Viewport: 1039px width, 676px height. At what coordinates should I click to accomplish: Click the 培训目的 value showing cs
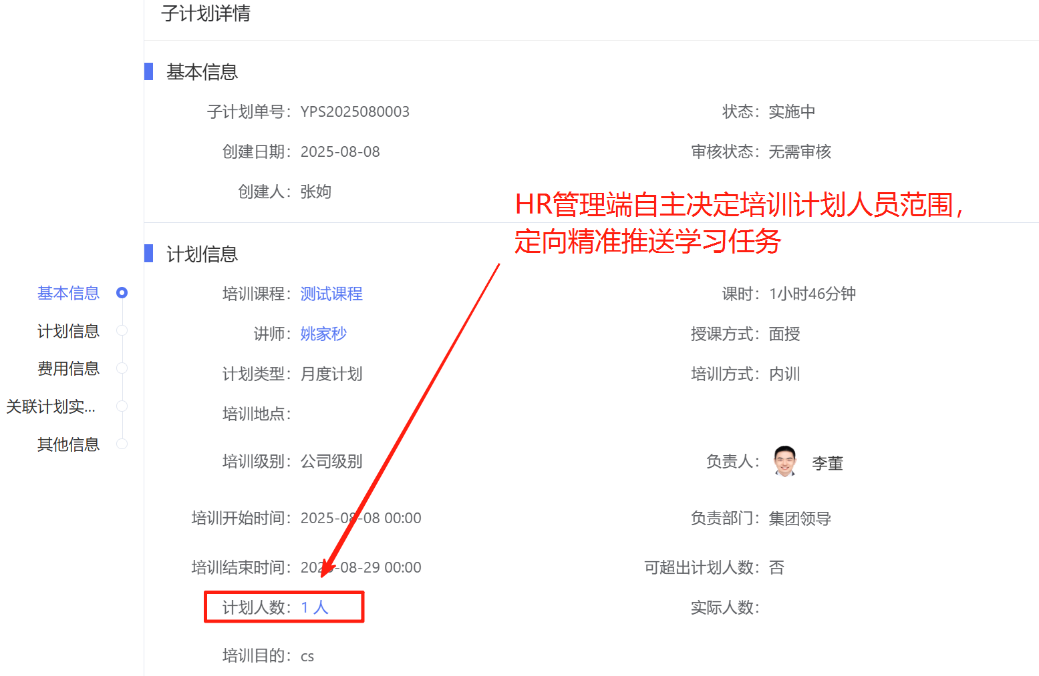[307, 655]
